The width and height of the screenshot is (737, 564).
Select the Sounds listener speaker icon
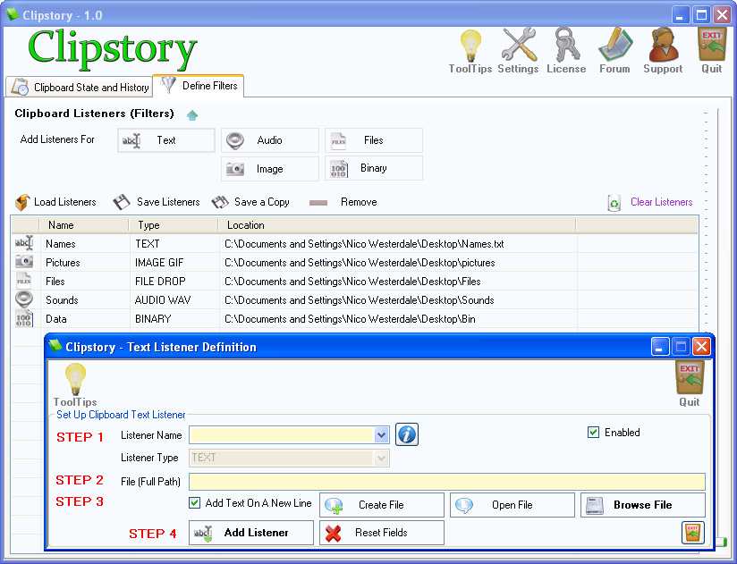point(24,299)
